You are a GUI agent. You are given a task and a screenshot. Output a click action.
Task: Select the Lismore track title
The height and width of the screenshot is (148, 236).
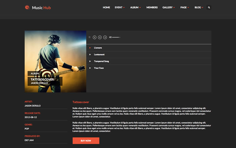pos(98,48)
